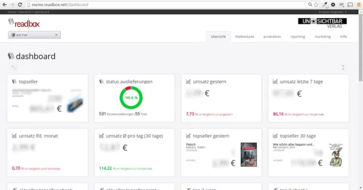
Task: Reload the page with the browser refresh icon
Action: pos(20,5)
